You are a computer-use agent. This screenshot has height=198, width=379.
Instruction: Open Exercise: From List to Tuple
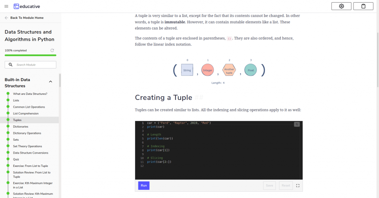(x=30, y=165)
